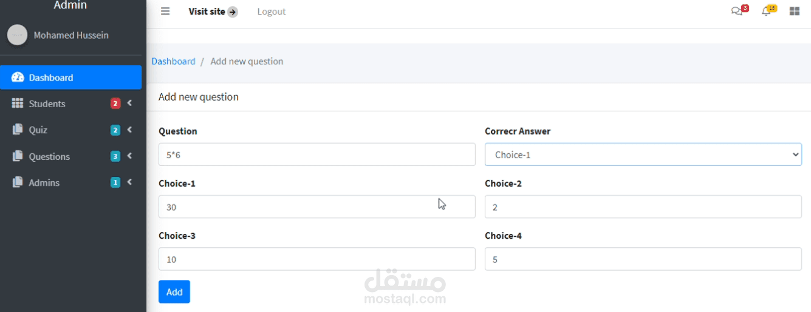Expand the Students submenu chevron

[129, 104]
